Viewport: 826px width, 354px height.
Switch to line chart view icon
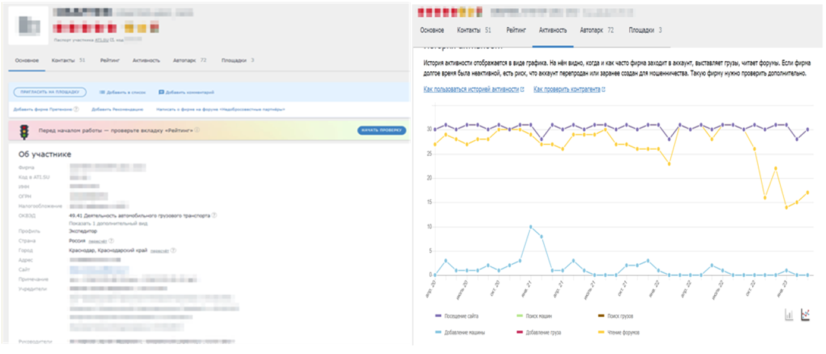tap(806, 315)
